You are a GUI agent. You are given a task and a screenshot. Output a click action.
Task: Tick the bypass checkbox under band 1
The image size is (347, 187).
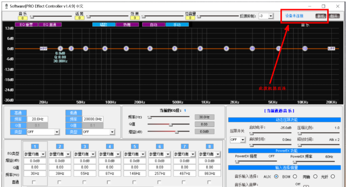34,182
